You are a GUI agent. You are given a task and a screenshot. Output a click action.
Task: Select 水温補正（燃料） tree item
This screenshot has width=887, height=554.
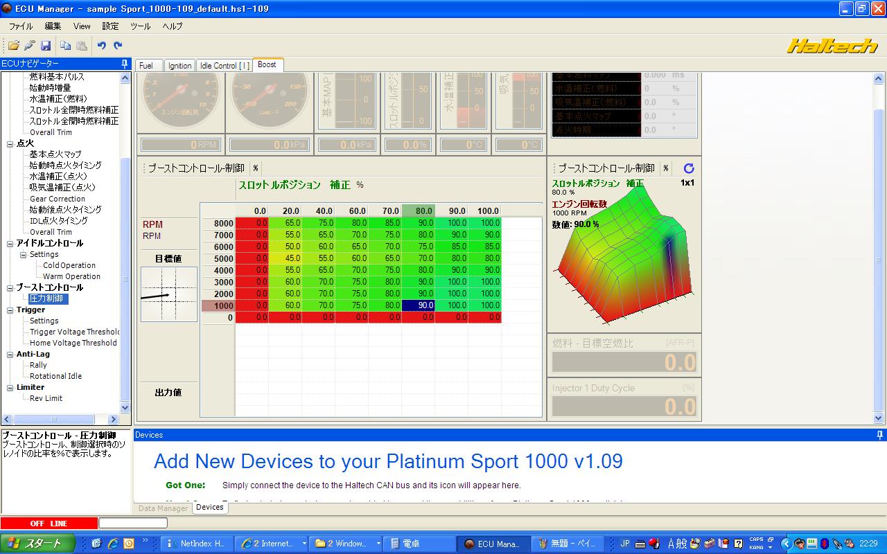click(x=58, y=99)
